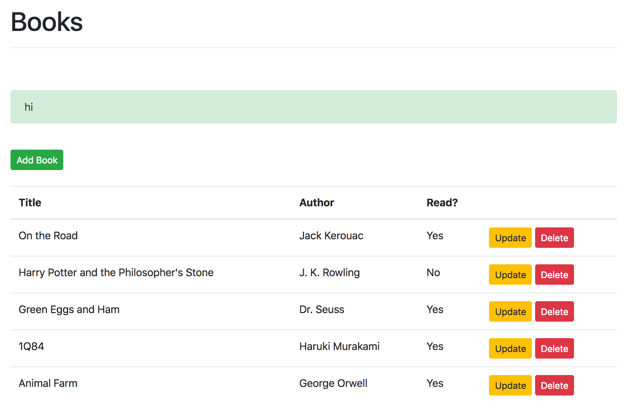Update the On the Road book
The image size is (632, 408).
510,238
